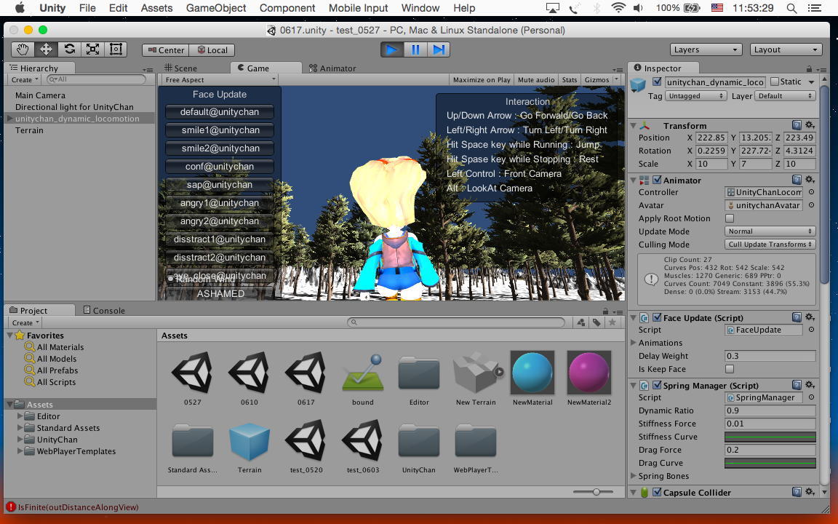Select the 0617 scene asset
838x524 pixels.
pos(306,378)
